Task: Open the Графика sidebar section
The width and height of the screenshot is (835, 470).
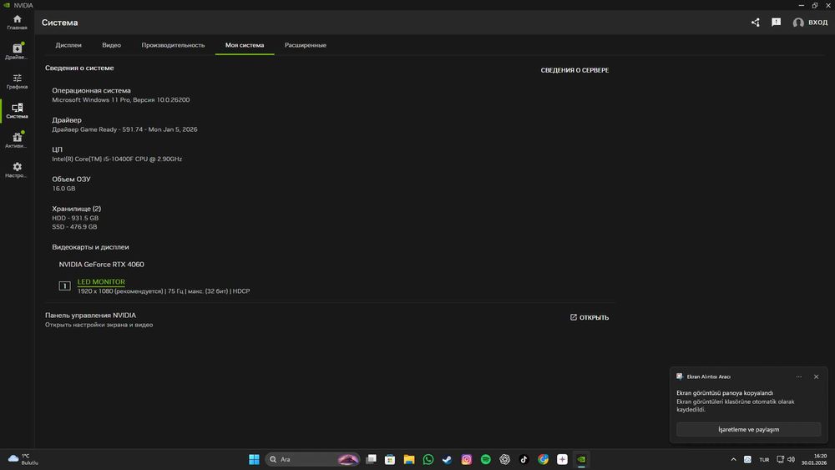Action: pyautogui.click(x=17, y=82)
